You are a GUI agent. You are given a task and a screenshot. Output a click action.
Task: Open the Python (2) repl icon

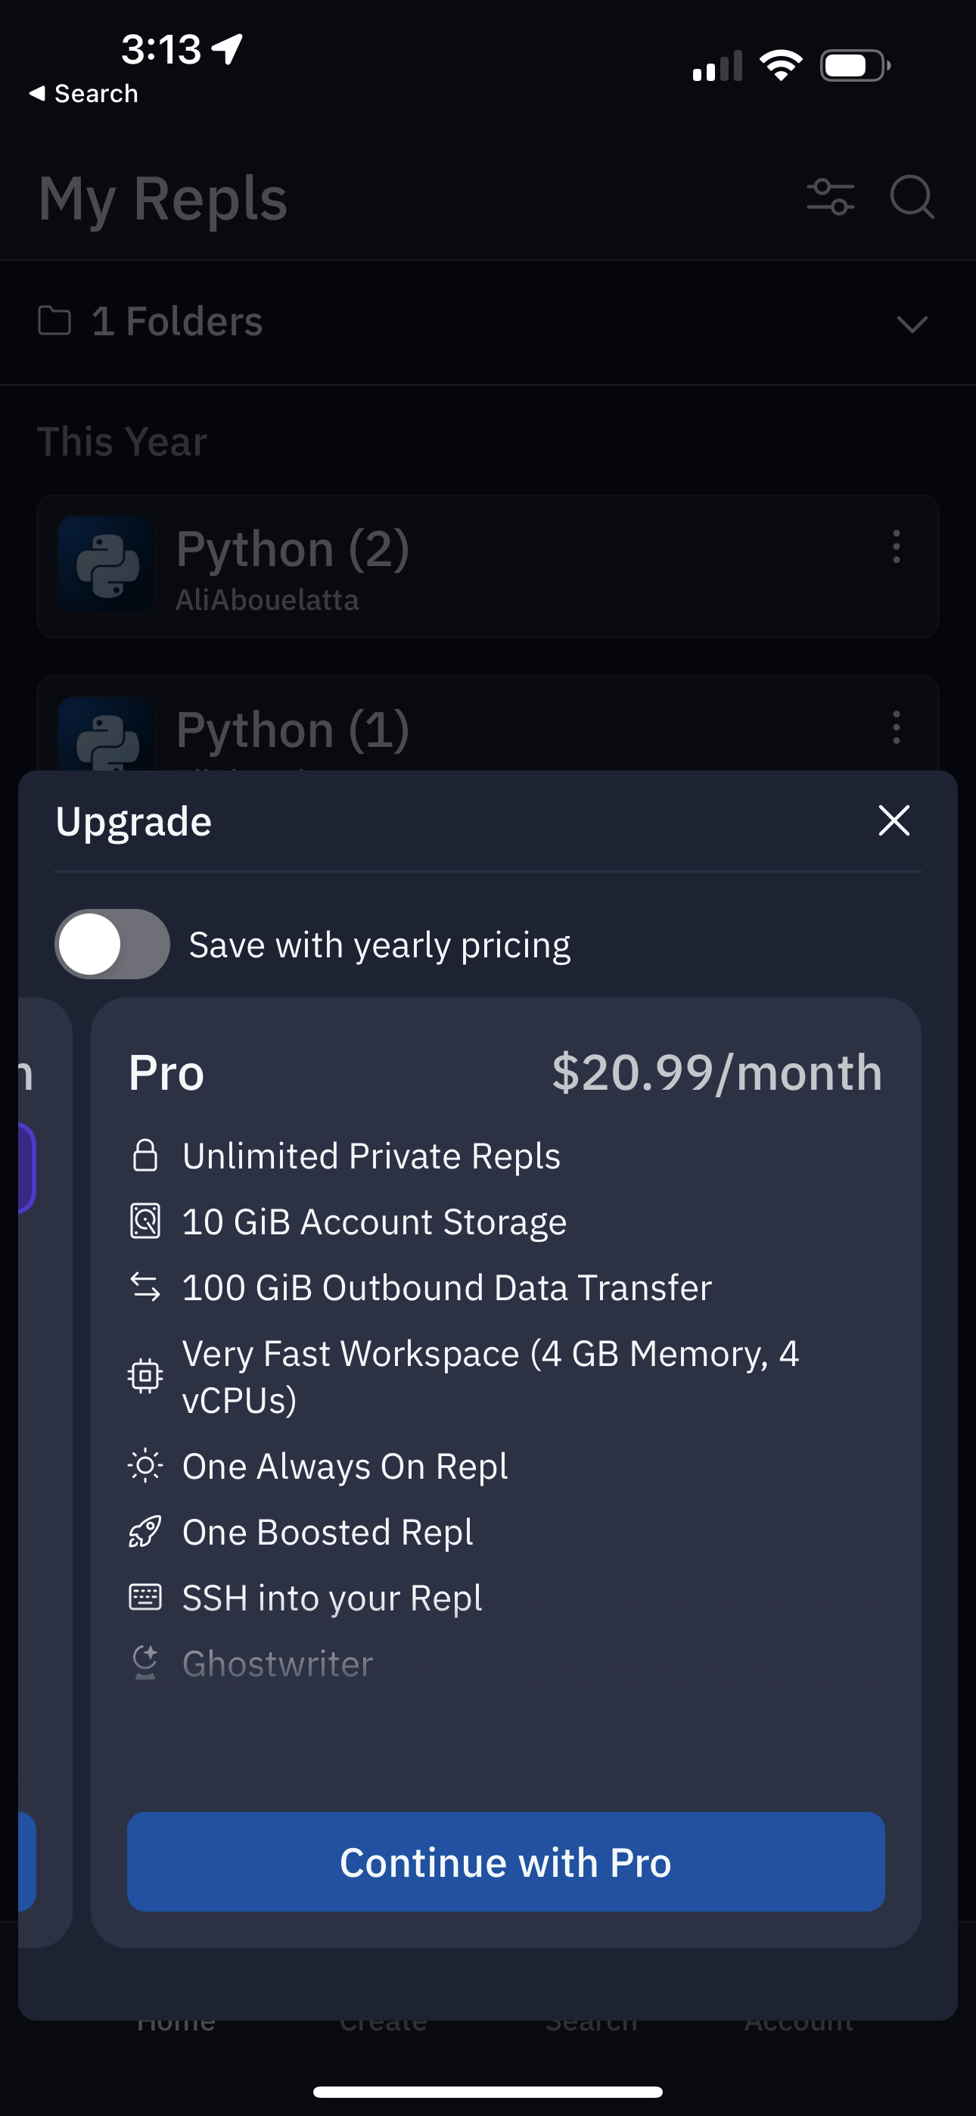coord(107,565)
